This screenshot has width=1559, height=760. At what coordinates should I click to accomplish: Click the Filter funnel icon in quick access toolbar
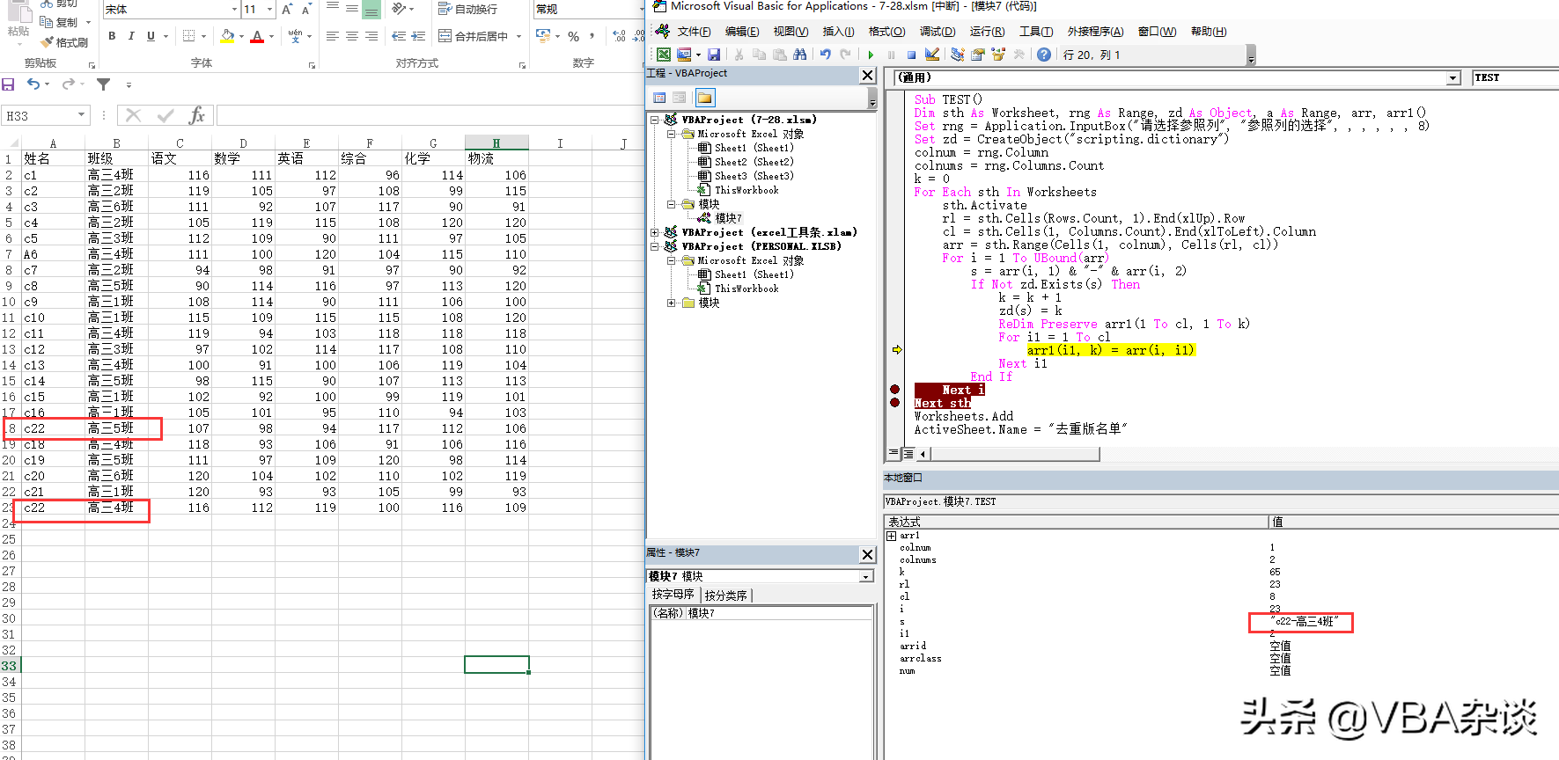pos(103,84)
